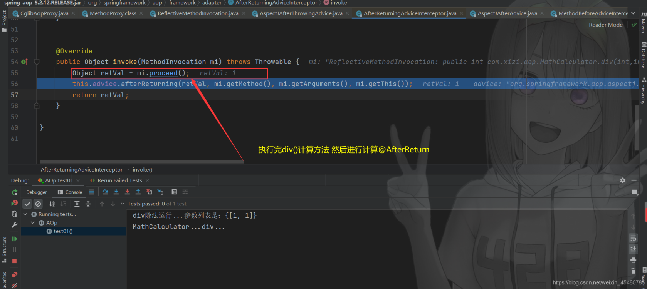Open debug settings via the wrench icon
The width and height of the screenshot is (647, 289).
[15, 225]
